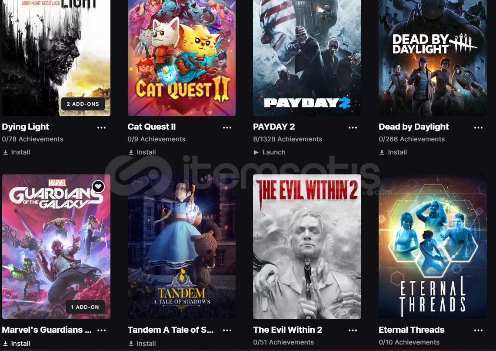Image resolution: width=496 pixels, height=351 pixels.
Task: Click the 2 ADD-ONS badge on Dying Light
Action: pos(83,104)
